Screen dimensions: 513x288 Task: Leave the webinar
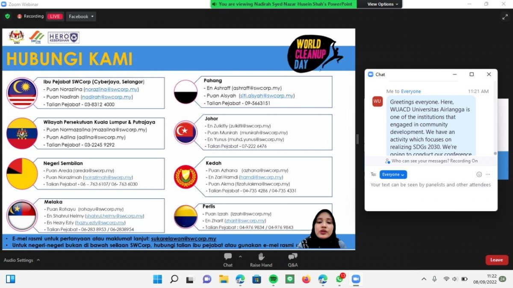[x=496, y=260]
